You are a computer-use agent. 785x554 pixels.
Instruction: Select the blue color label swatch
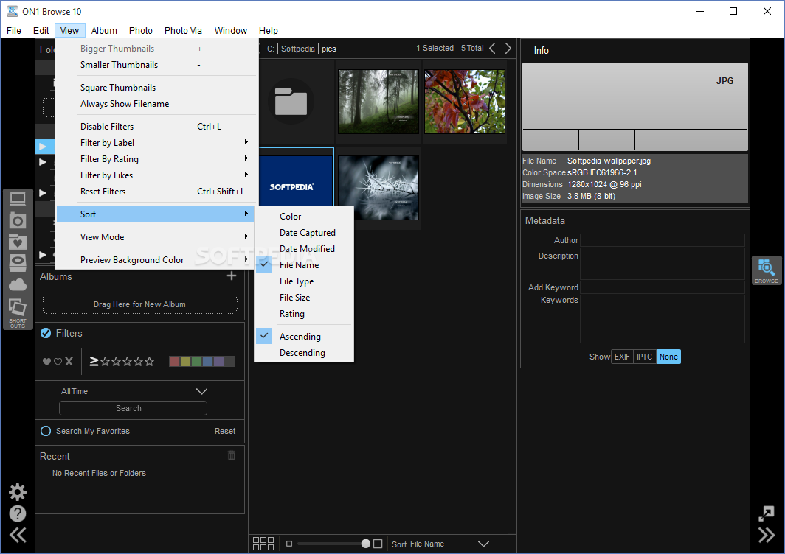[x=208, y=362]
